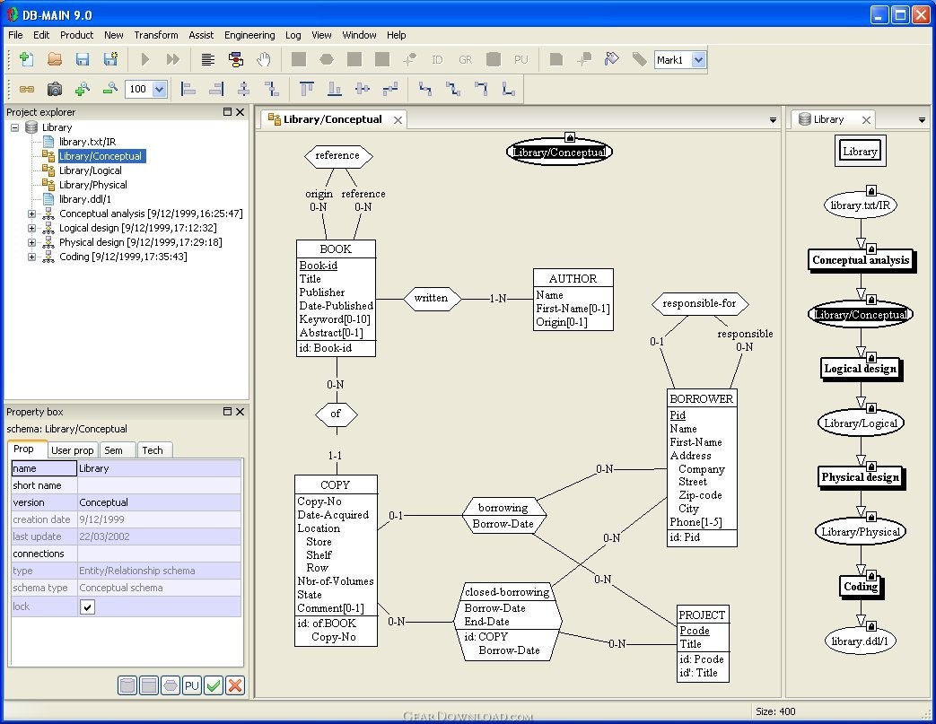Click the red X cancel icon in Property box
Viewport: 936px width, 724px height.
point(235,685)
